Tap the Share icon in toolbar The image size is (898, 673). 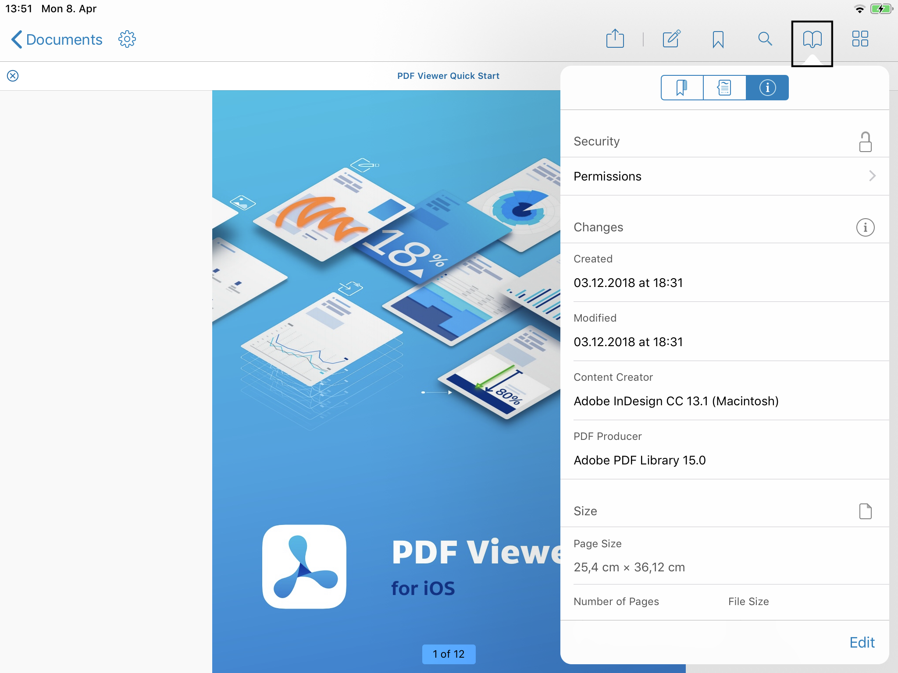(615, 39)
